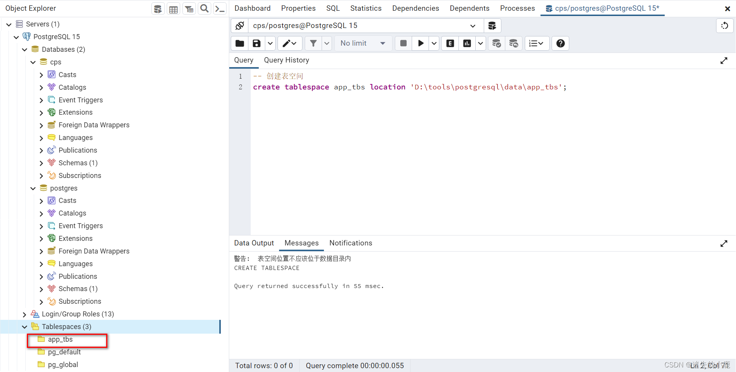Open the connection selector cps/postgres@PostgreSQL 15
This screenshot has width=736, height=372.
coord(366,26)
